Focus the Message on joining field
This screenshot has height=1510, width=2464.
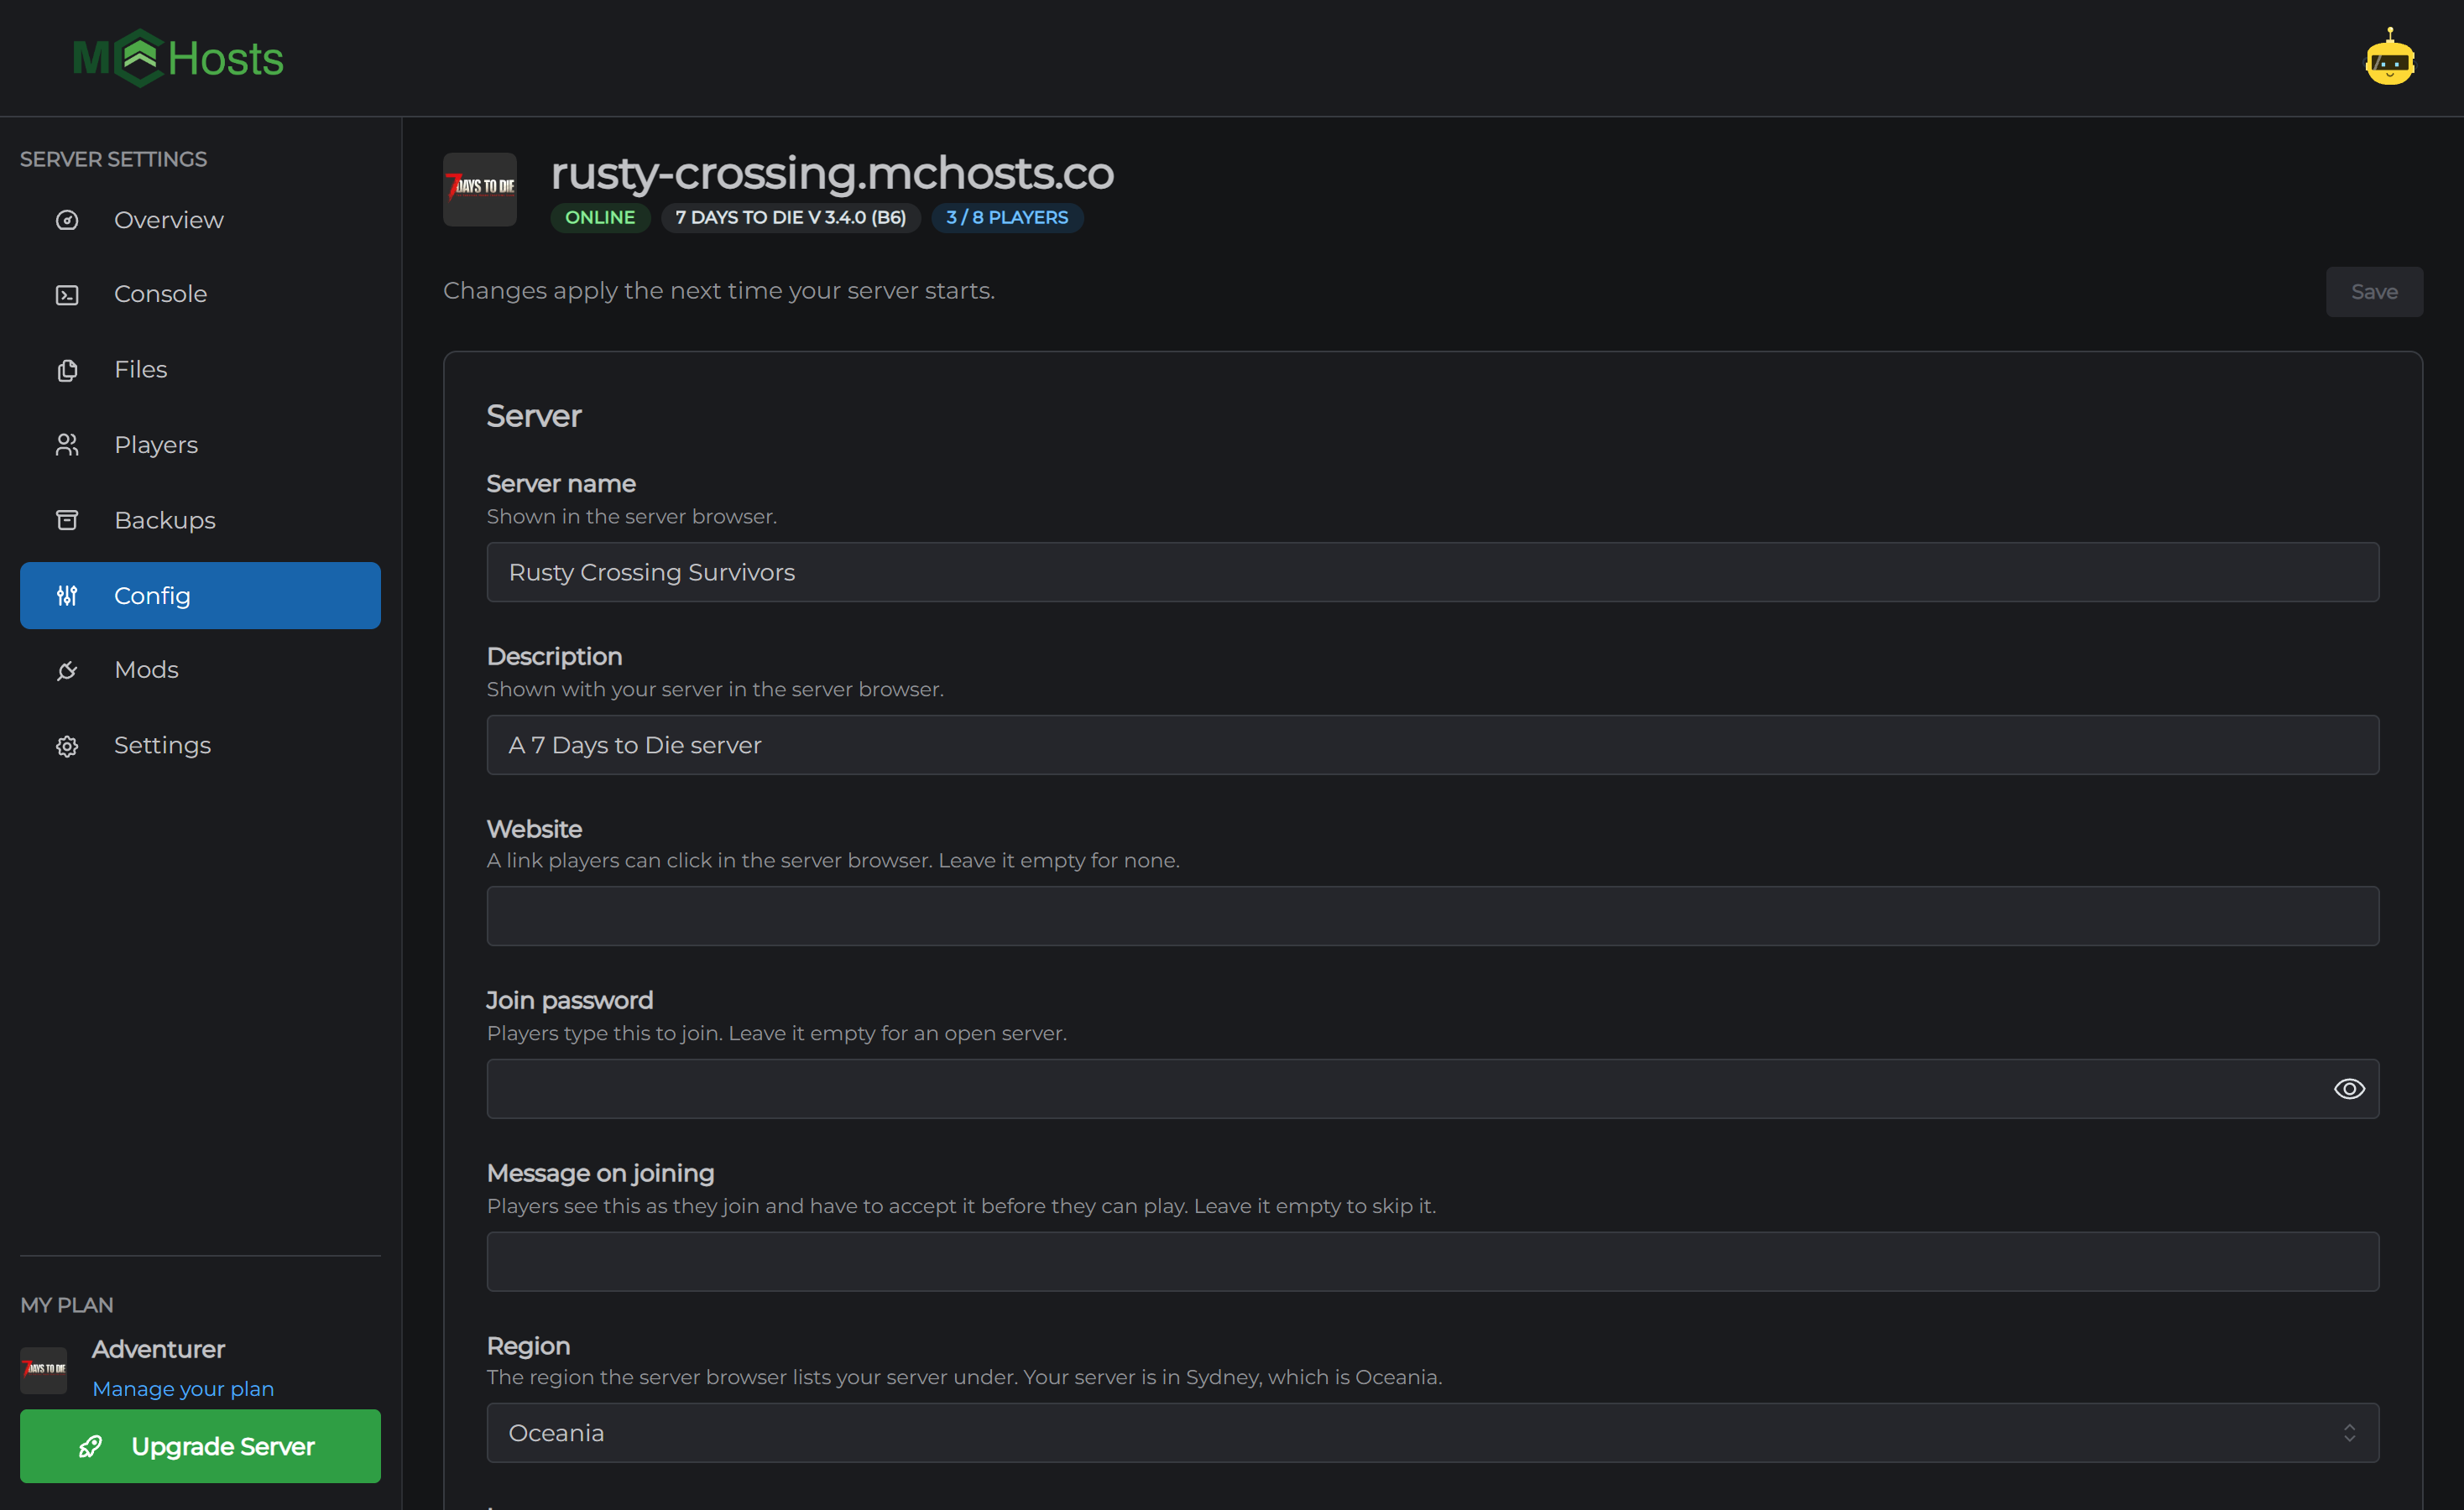point(1432,1263)
